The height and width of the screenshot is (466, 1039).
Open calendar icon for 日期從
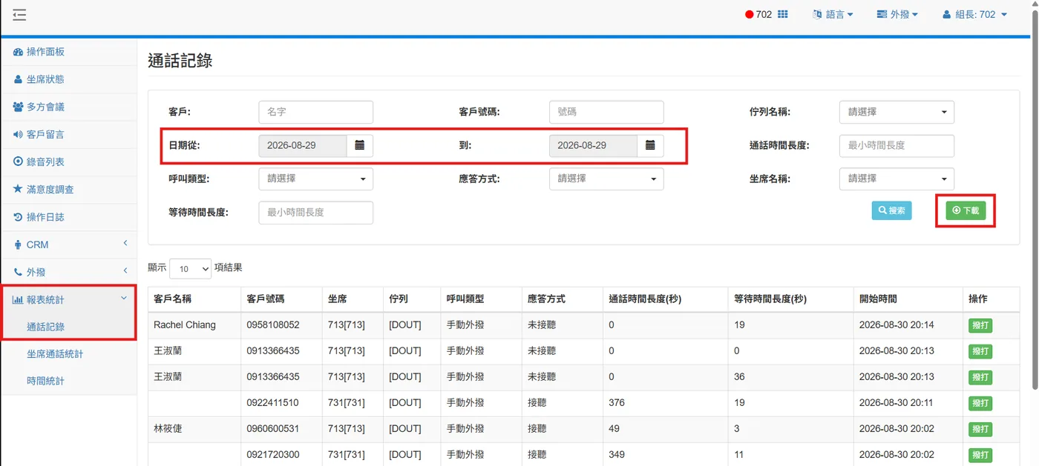coord(360,146)
